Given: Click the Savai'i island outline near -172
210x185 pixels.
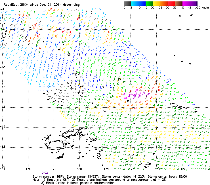Looking at the screenshot, I should (x=174, y=105).
